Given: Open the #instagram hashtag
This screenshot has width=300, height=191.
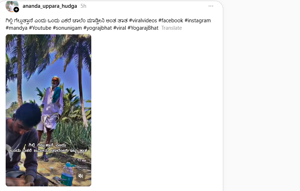Looking at the screenshot, I should tap(198, 21).
